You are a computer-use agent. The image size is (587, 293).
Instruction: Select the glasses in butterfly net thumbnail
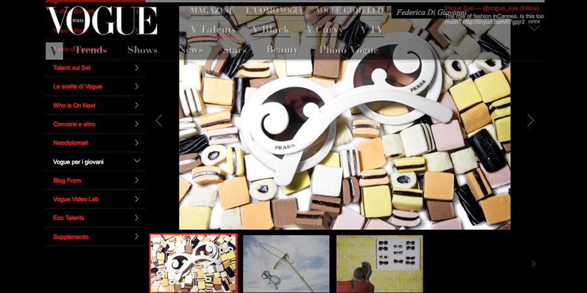pos(286,264)
